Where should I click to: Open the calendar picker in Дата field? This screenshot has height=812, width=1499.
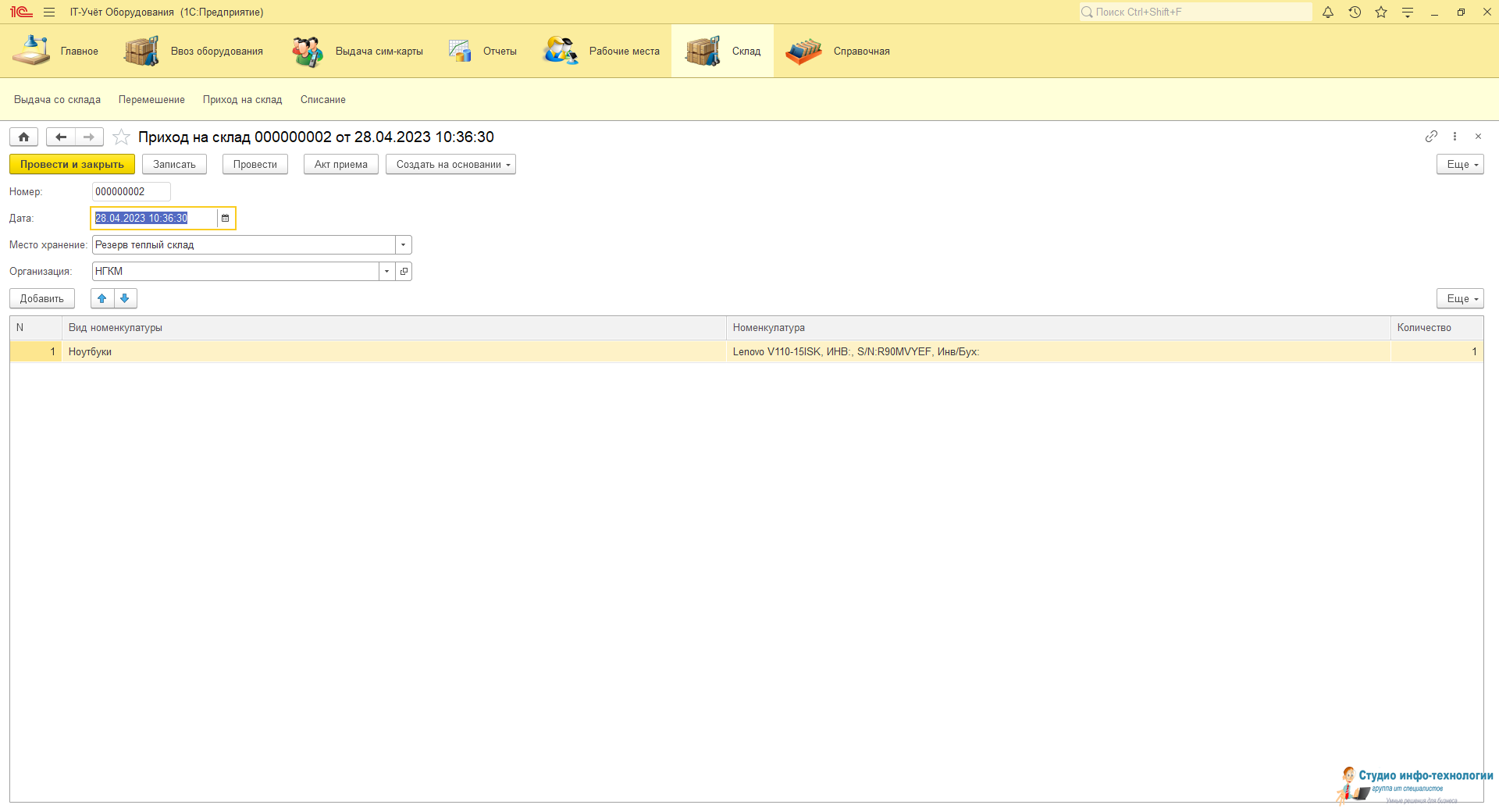225,219
